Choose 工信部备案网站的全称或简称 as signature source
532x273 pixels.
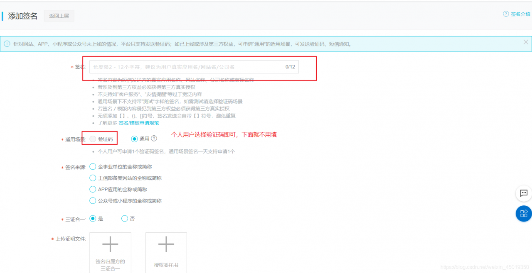tap(93, 178)
